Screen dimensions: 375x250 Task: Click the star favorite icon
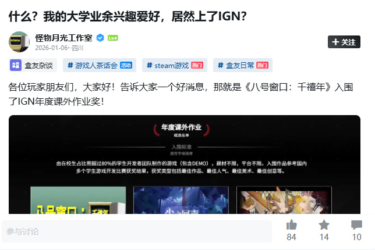click(x=324, y=225)
